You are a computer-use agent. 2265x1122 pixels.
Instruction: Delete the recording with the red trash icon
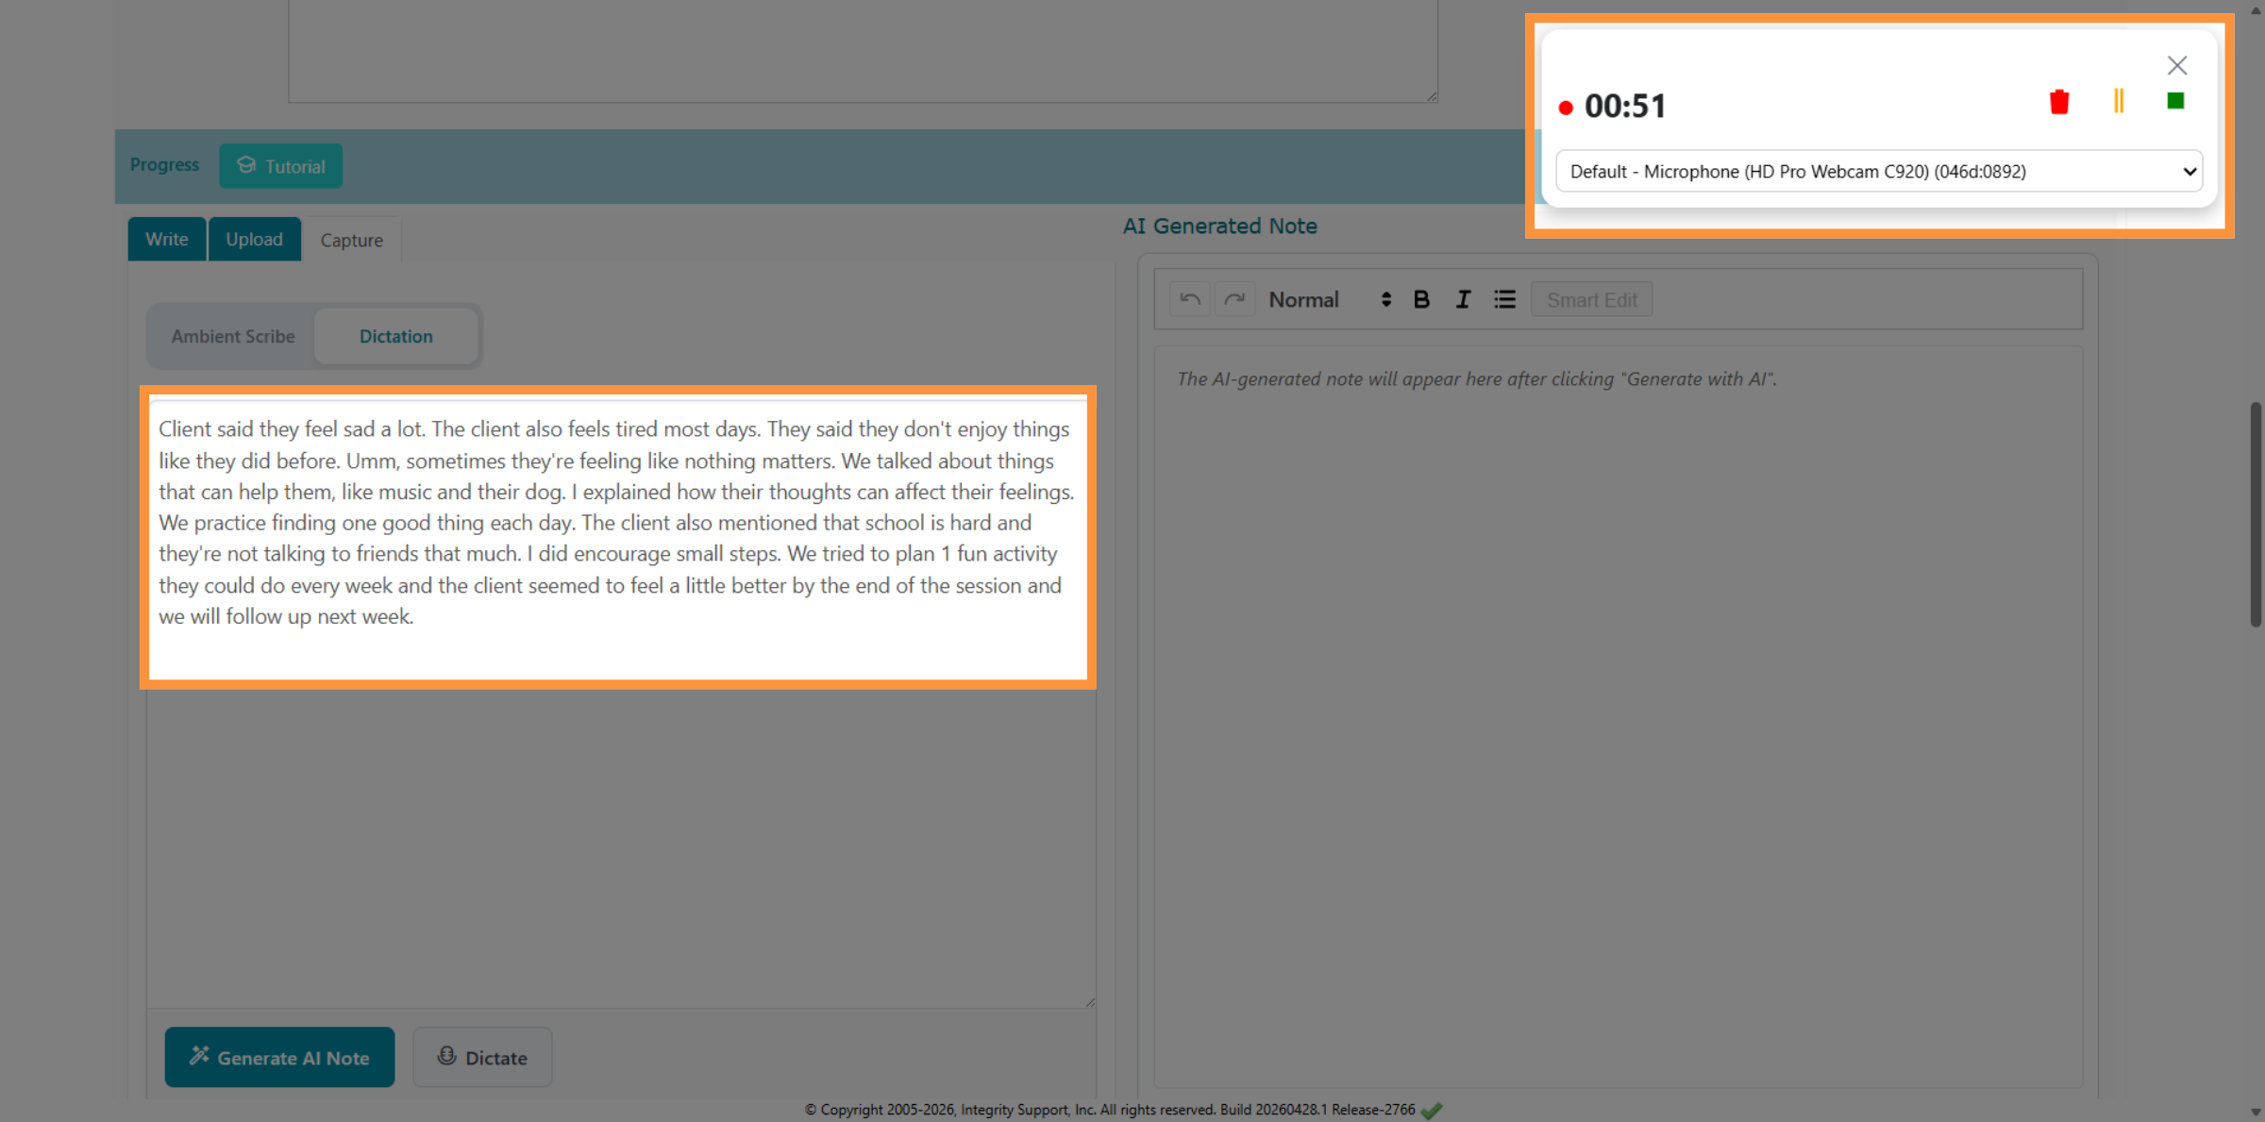pyautogui.click(x=2059, y=102)
